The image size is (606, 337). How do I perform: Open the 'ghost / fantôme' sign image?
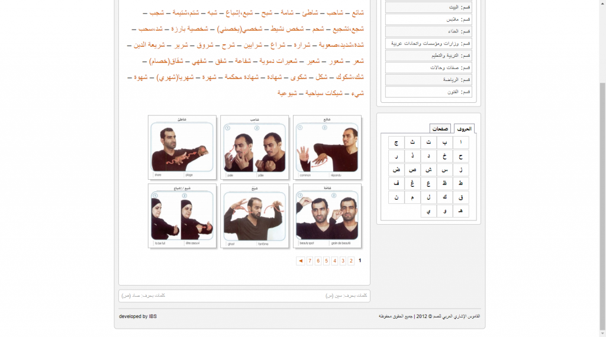pyautogui.click(x=254, y=216)
